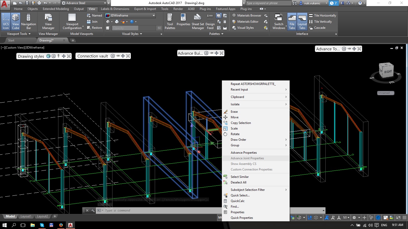The image size is (408, 229).
Task: Choose Advance Joint Properties from context menu
Action: coord(247,158)
